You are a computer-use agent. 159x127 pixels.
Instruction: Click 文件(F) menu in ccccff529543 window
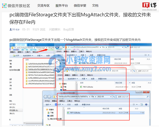[59, 52]
